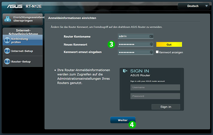The width and height of the screenshot is (213, 135).
Task: Click the Router Kontoname label
Action: click(x=77, y=37)
